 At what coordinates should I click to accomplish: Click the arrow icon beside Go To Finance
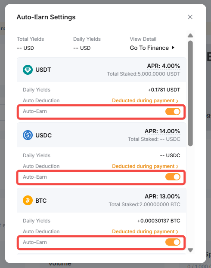(x=173, y=48)
